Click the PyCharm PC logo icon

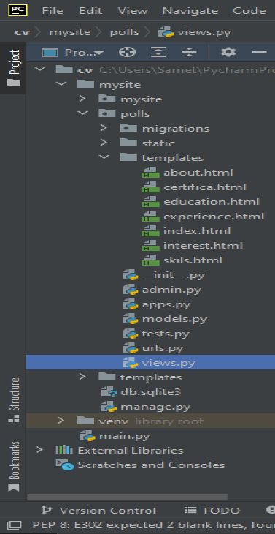(18, 10)
